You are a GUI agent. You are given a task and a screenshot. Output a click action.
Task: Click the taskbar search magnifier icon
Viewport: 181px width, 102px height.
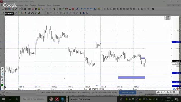pos(10,99)
